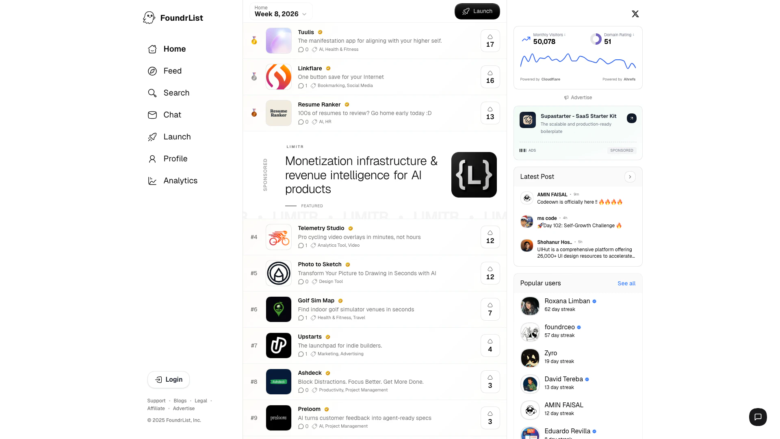Open the chat bubble widget
This screenshot has width=780, height=439.
pyautogui.click(x=758, y=417)
